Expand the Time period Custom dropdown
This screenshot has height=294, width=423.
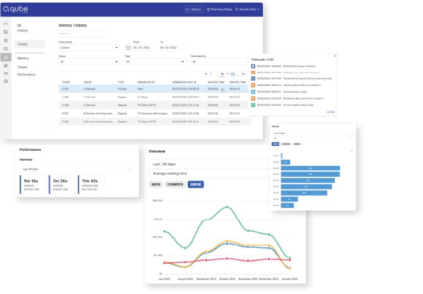(89, 48)
